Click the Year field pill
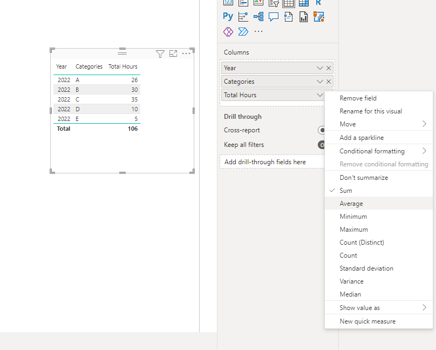Image resolution: width=436 pixels, height=350 pixels. click(277, 68)
